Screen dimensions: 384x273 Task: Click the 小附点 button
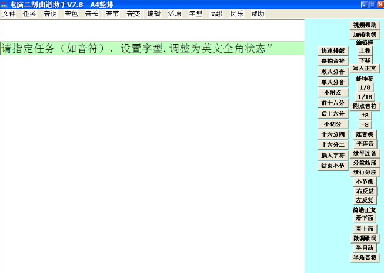tap(333, 93)
